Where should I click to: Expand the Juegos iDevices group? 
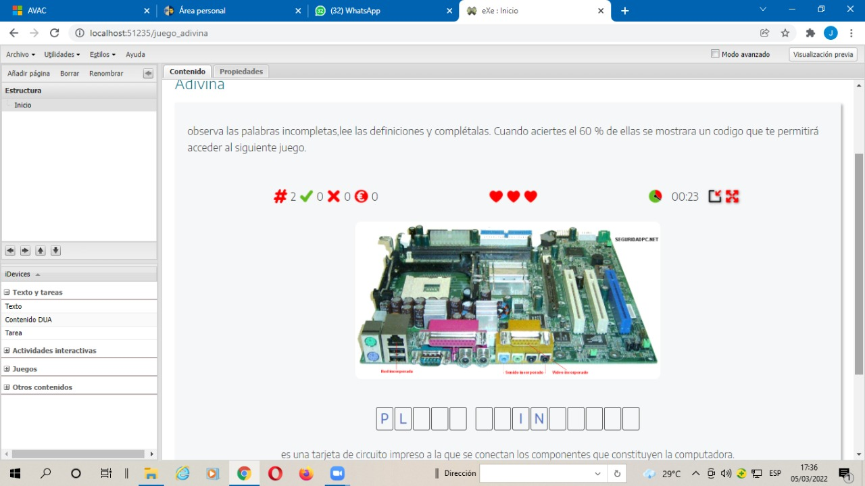24,369
